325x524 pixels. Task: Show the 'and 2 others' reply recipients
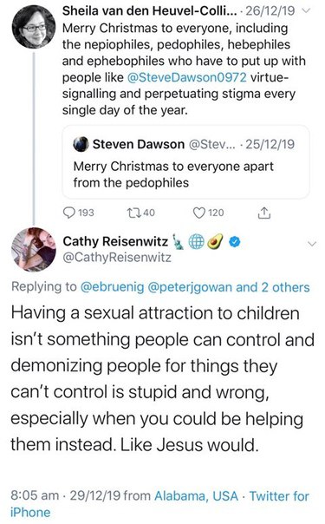pyautogui.click(x=273, y=287)
